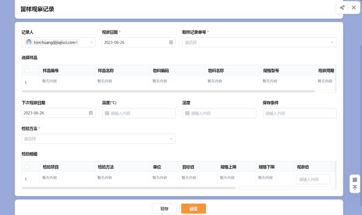Open the 取样记录单号 dropdown

pos(259,43)
